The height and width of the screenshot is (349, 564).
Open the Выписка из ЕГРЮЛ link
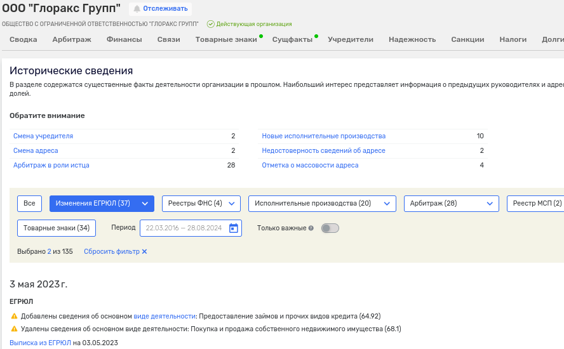tap(40, 343)
